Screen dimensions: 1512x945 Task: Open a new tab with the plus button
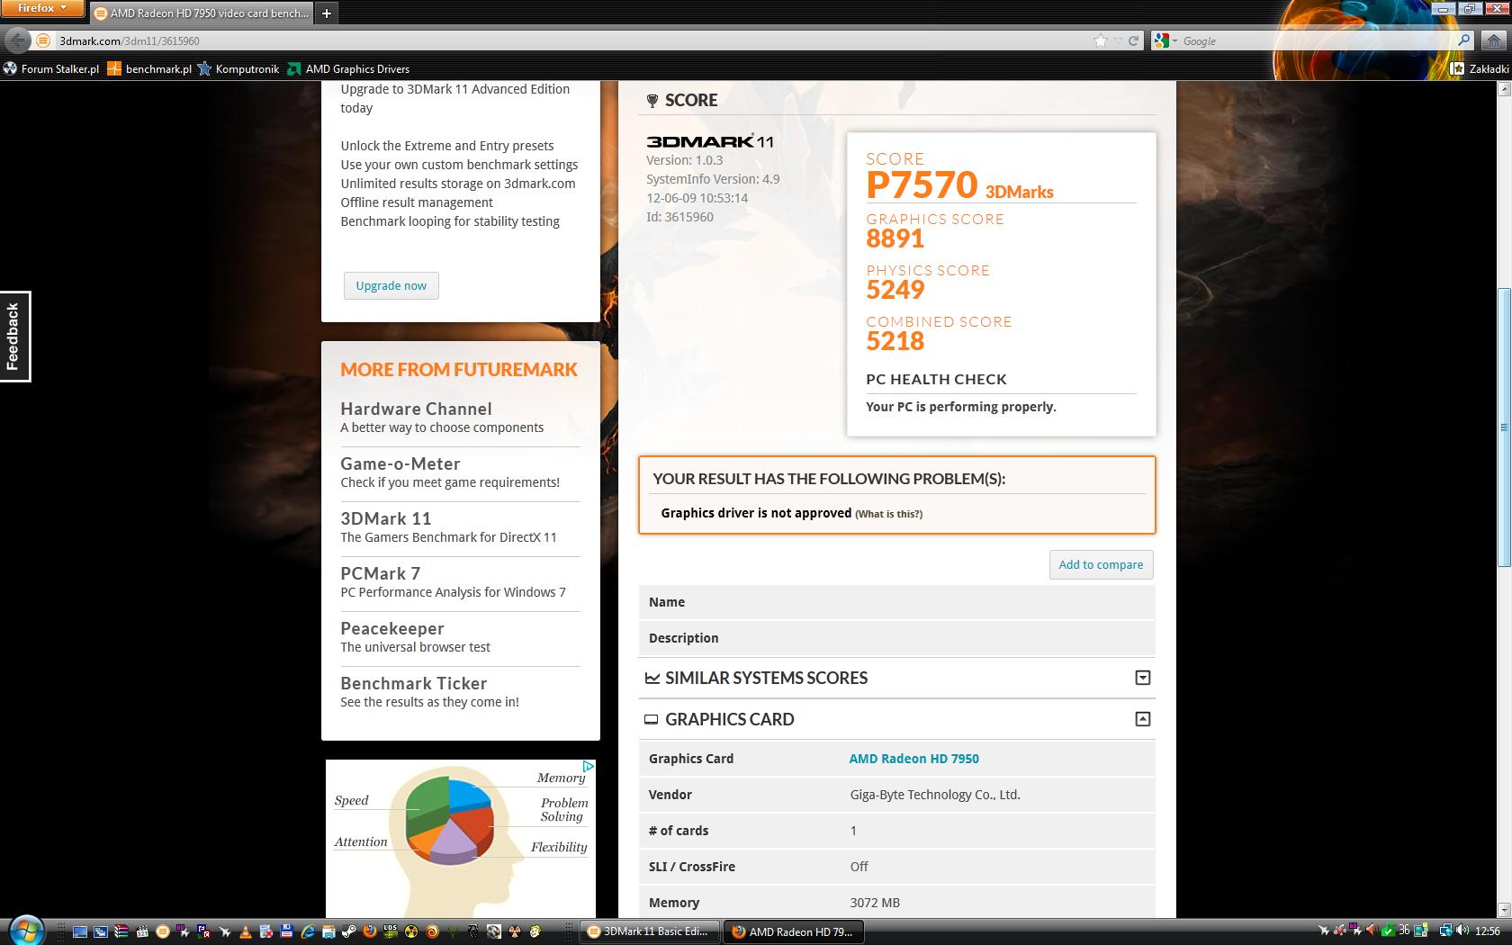[327, 13]
